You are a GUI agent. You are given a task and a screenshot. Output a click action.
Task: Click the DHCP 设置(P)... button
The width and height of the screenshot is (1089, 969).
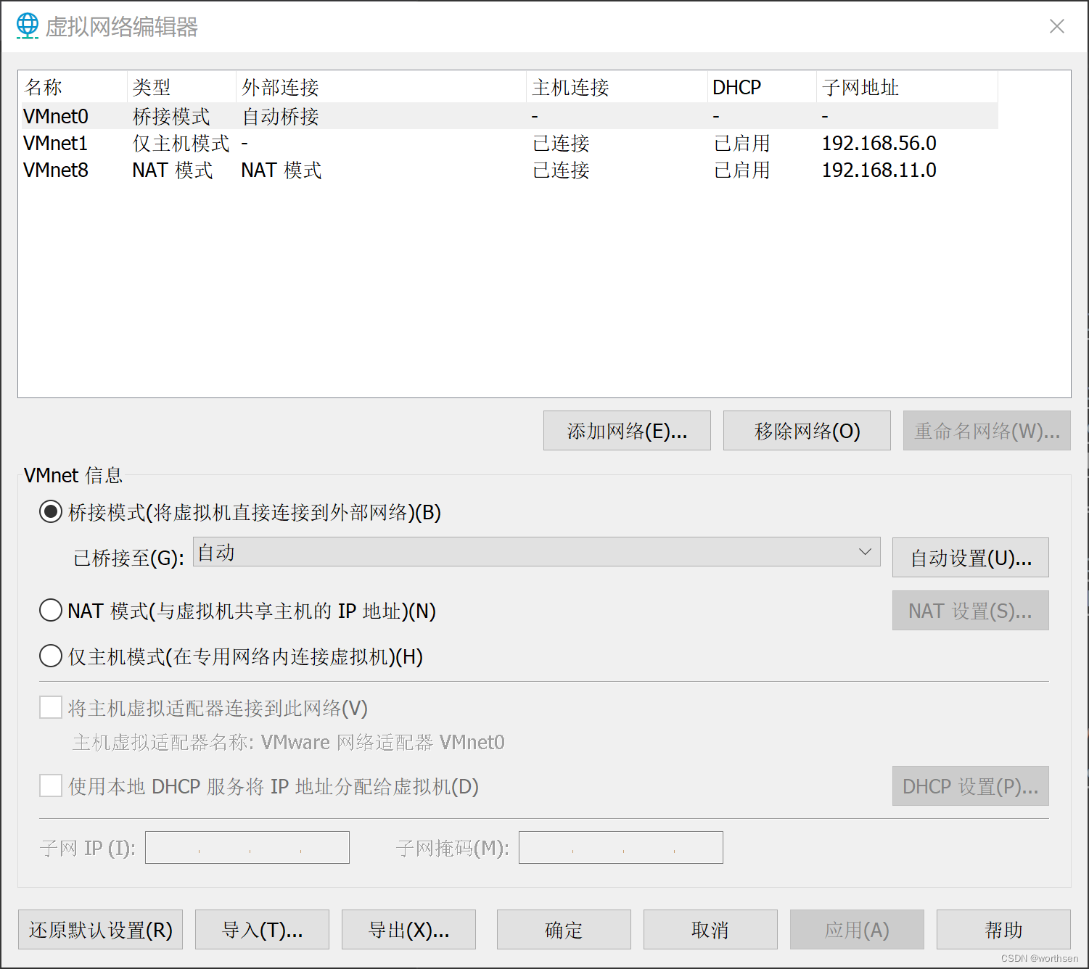[971, 786]
